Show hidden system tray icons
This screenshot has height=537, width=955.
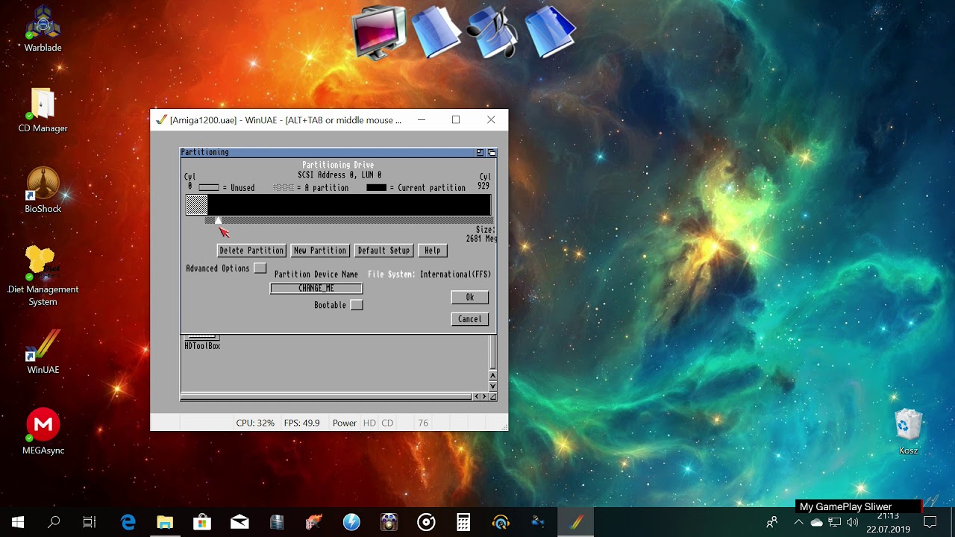coord(799,522)
